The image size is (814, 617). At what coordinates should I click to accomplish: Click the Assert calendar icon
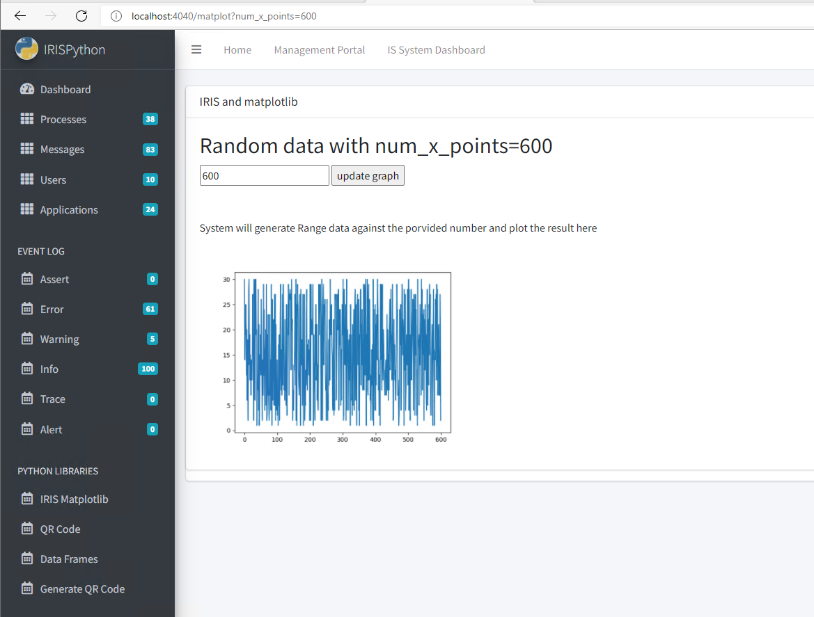[x=27, y=279]
